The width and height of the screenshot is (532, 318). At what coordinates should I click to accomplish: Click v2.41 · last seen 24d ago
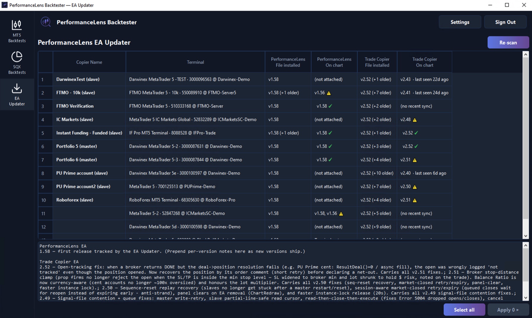(424, 93)
